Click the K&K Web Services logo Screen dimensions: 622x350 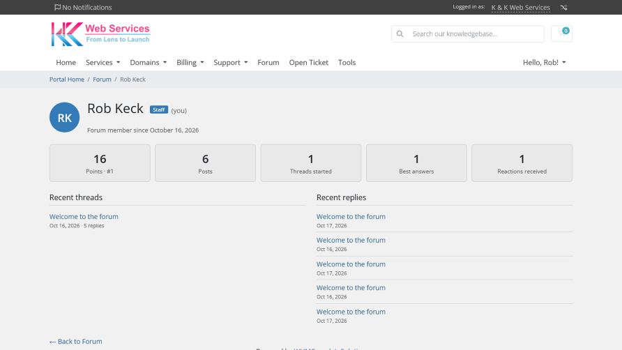(x=100, y=33)
